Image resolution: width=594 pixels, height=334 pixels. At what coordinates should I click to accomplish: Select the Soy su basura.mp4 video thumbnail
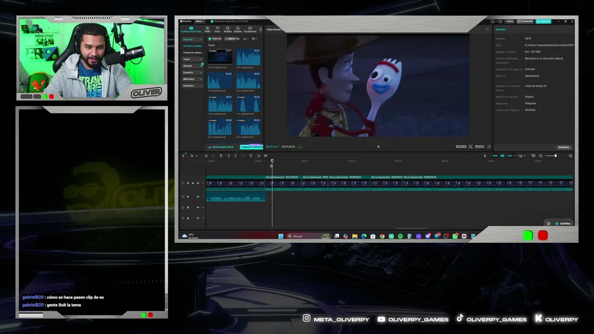pos(220,57)
